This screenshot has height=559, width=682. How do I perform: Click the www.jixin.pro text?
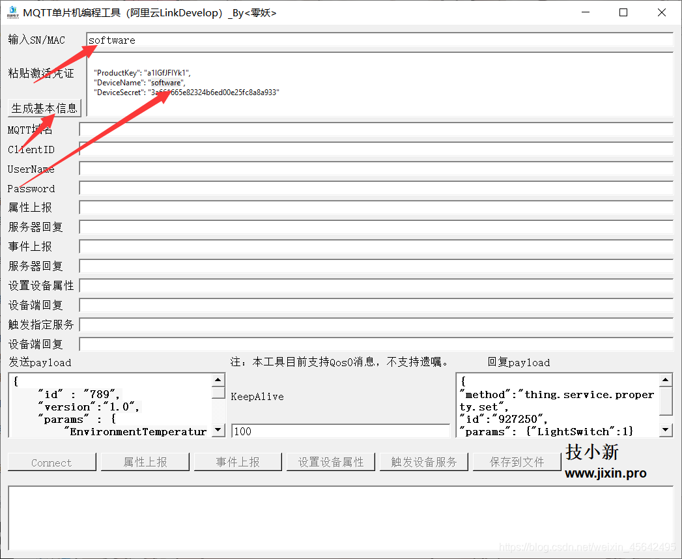605,473
